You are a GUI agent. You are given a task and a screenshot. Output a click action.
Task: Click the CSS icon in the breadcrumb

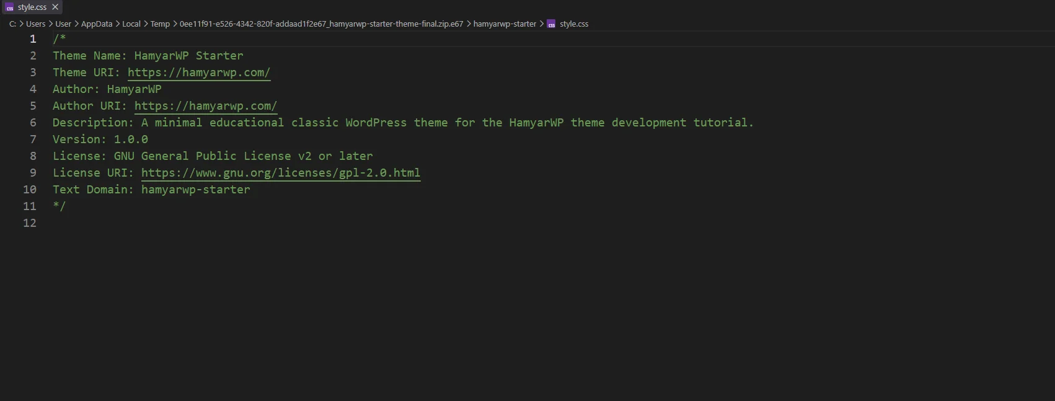(551, 24)
